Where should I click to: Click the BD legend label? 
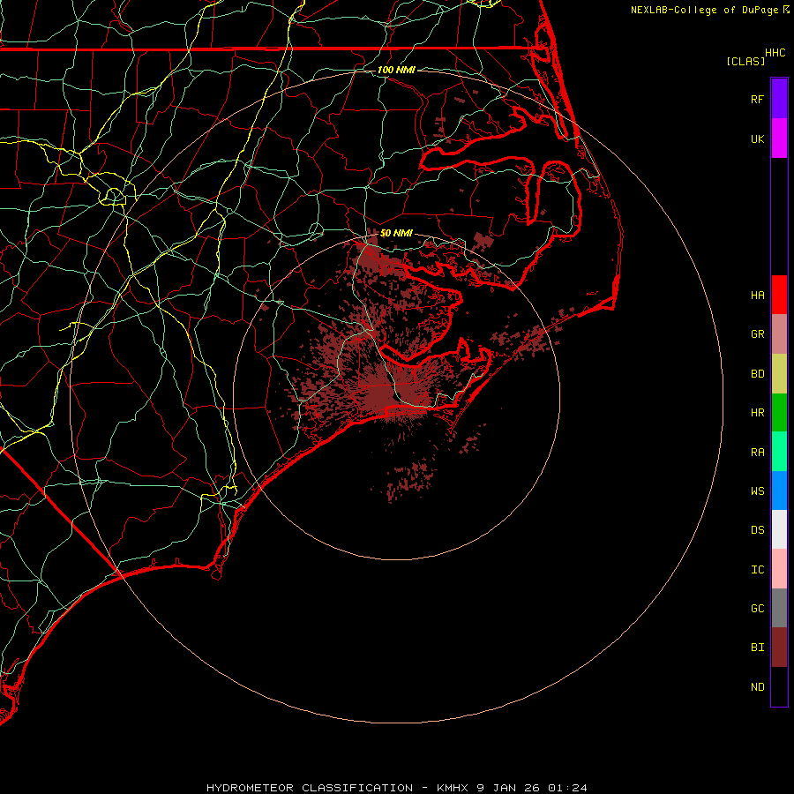coord(758,374)
